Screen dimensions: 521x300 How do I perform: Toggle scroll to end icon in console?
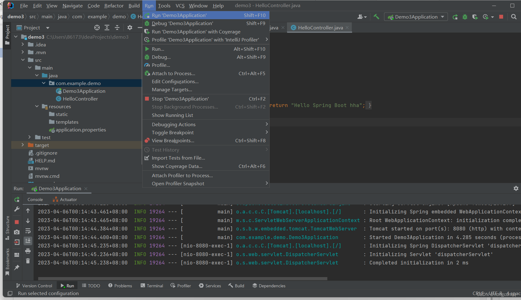[28, 241]
